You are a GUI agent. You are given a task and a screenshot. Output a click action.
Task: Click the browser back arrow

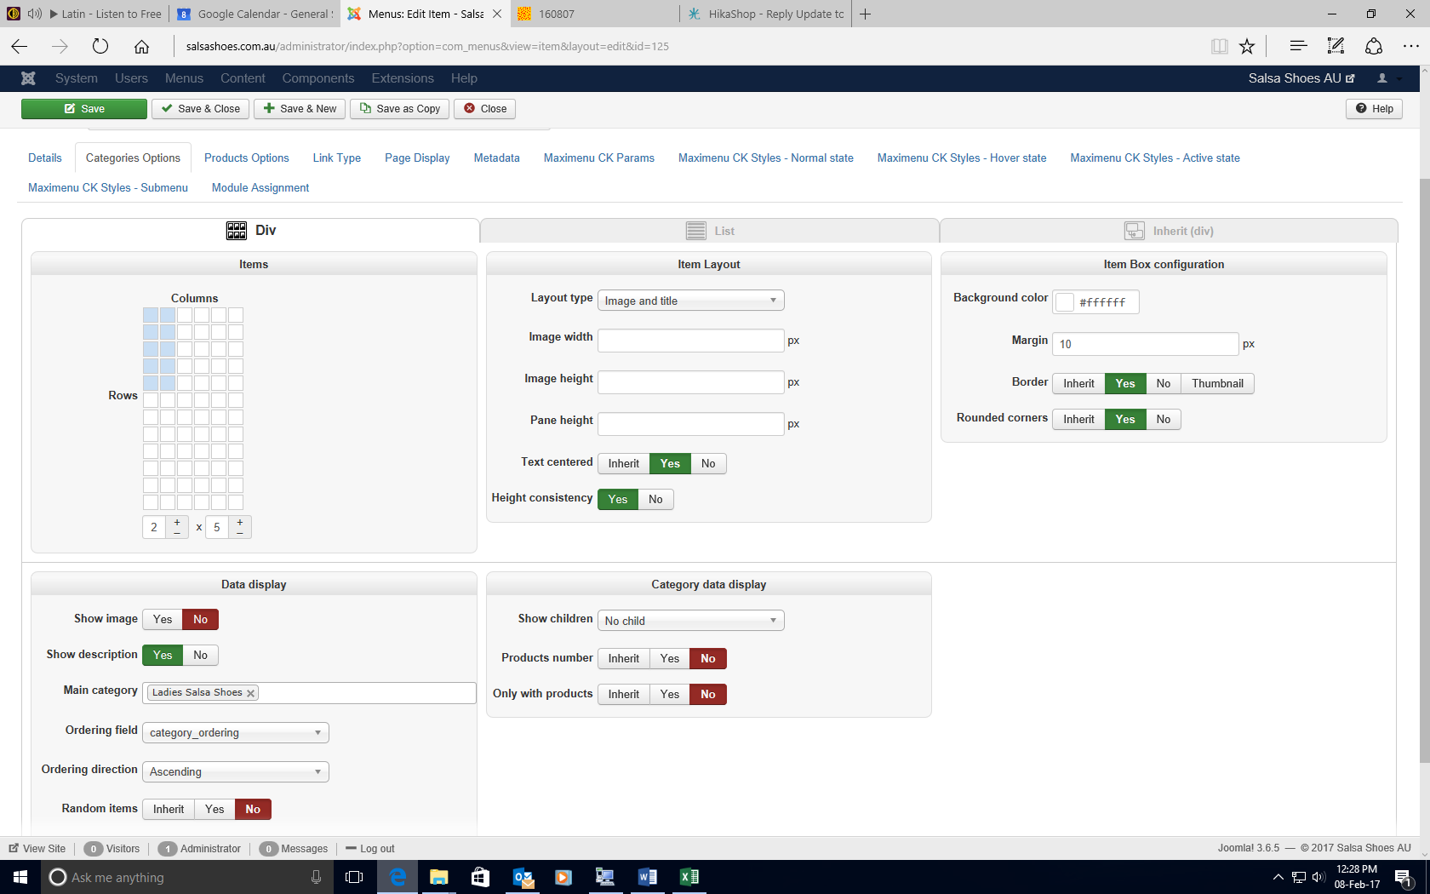(x=20, y=46)
